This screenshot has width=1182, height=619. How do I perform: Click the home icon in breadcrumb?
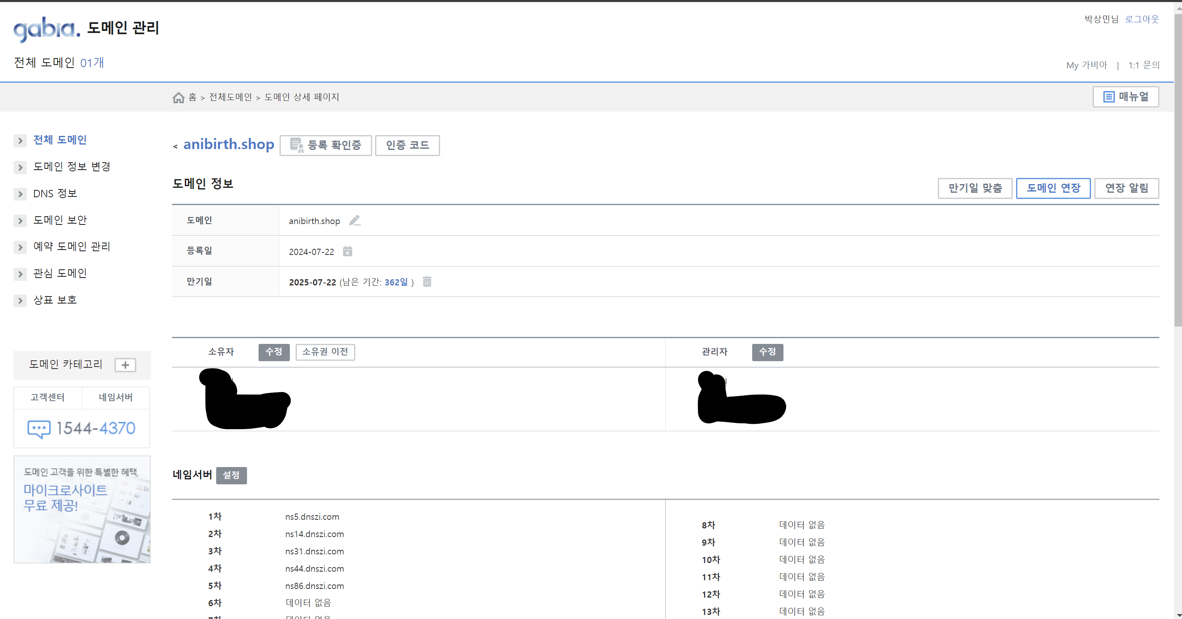179,97
